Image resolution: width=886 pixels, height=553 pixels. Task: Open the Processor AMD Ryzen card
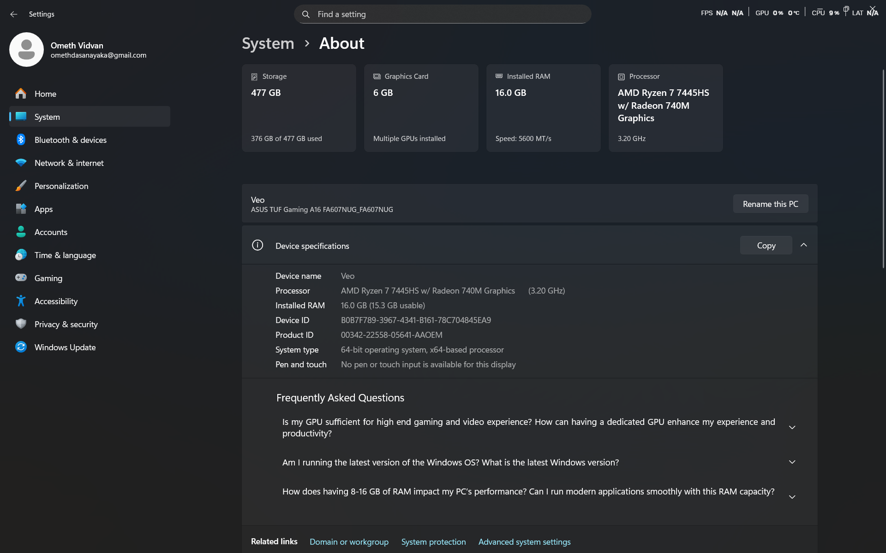(x=666, y=108)
